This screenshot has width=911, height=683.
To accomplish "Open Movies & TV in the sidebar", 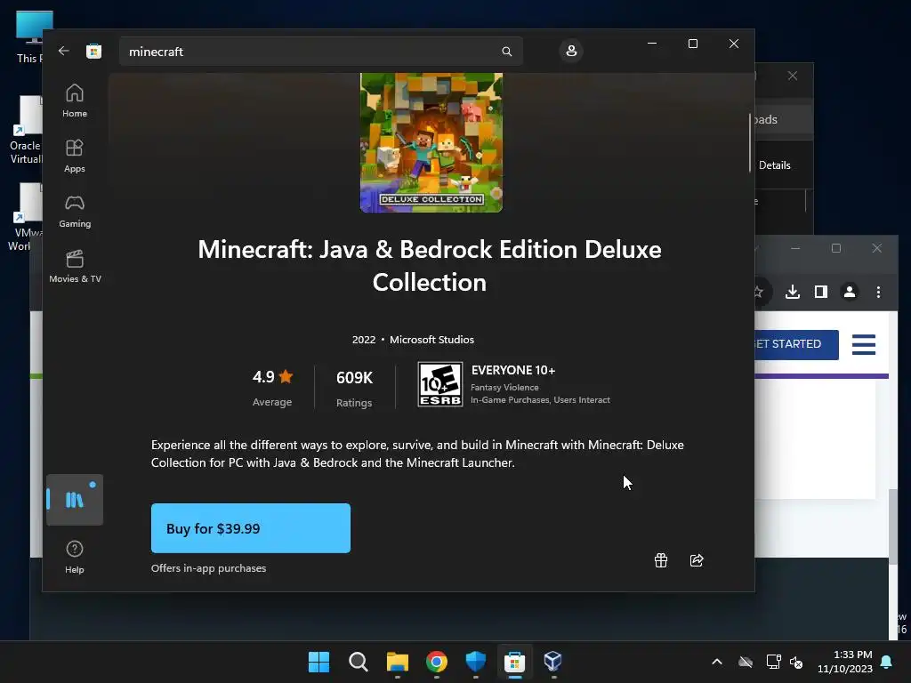I will (75, 265).
